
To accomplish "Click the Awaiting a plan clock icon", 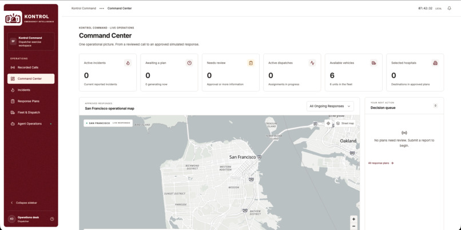I will pos(189,63).
